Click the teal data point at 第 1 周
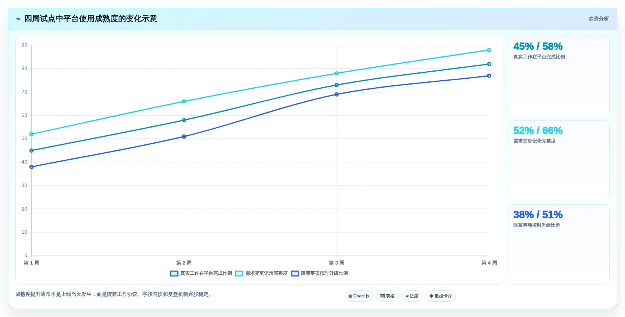The image size is (625, 317). point(32,151)
